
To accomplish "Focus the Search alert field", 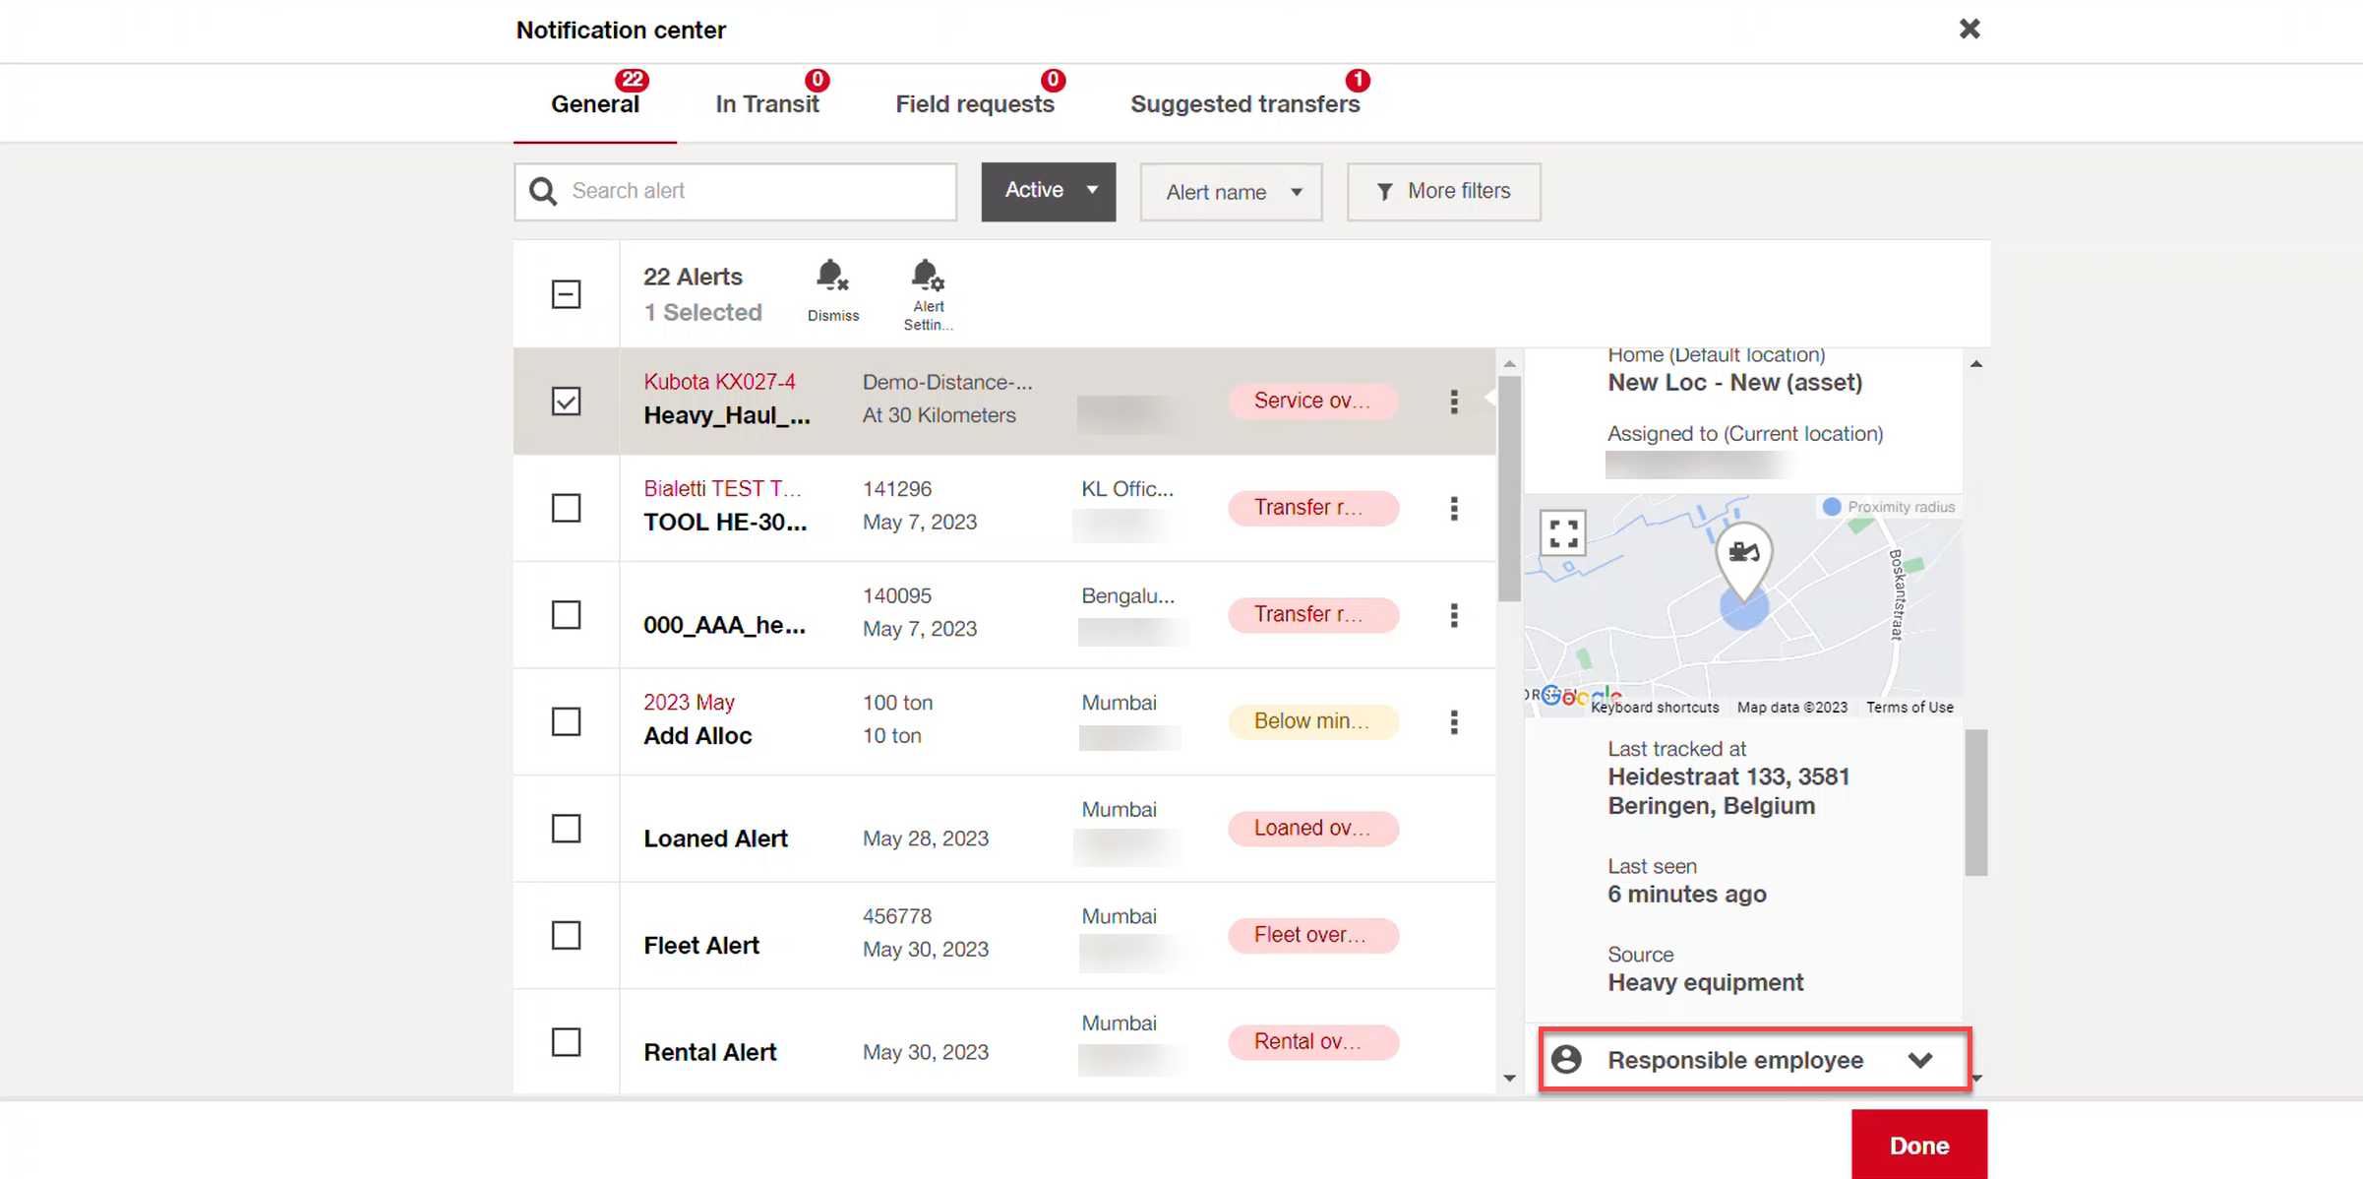I will (735, 191).
